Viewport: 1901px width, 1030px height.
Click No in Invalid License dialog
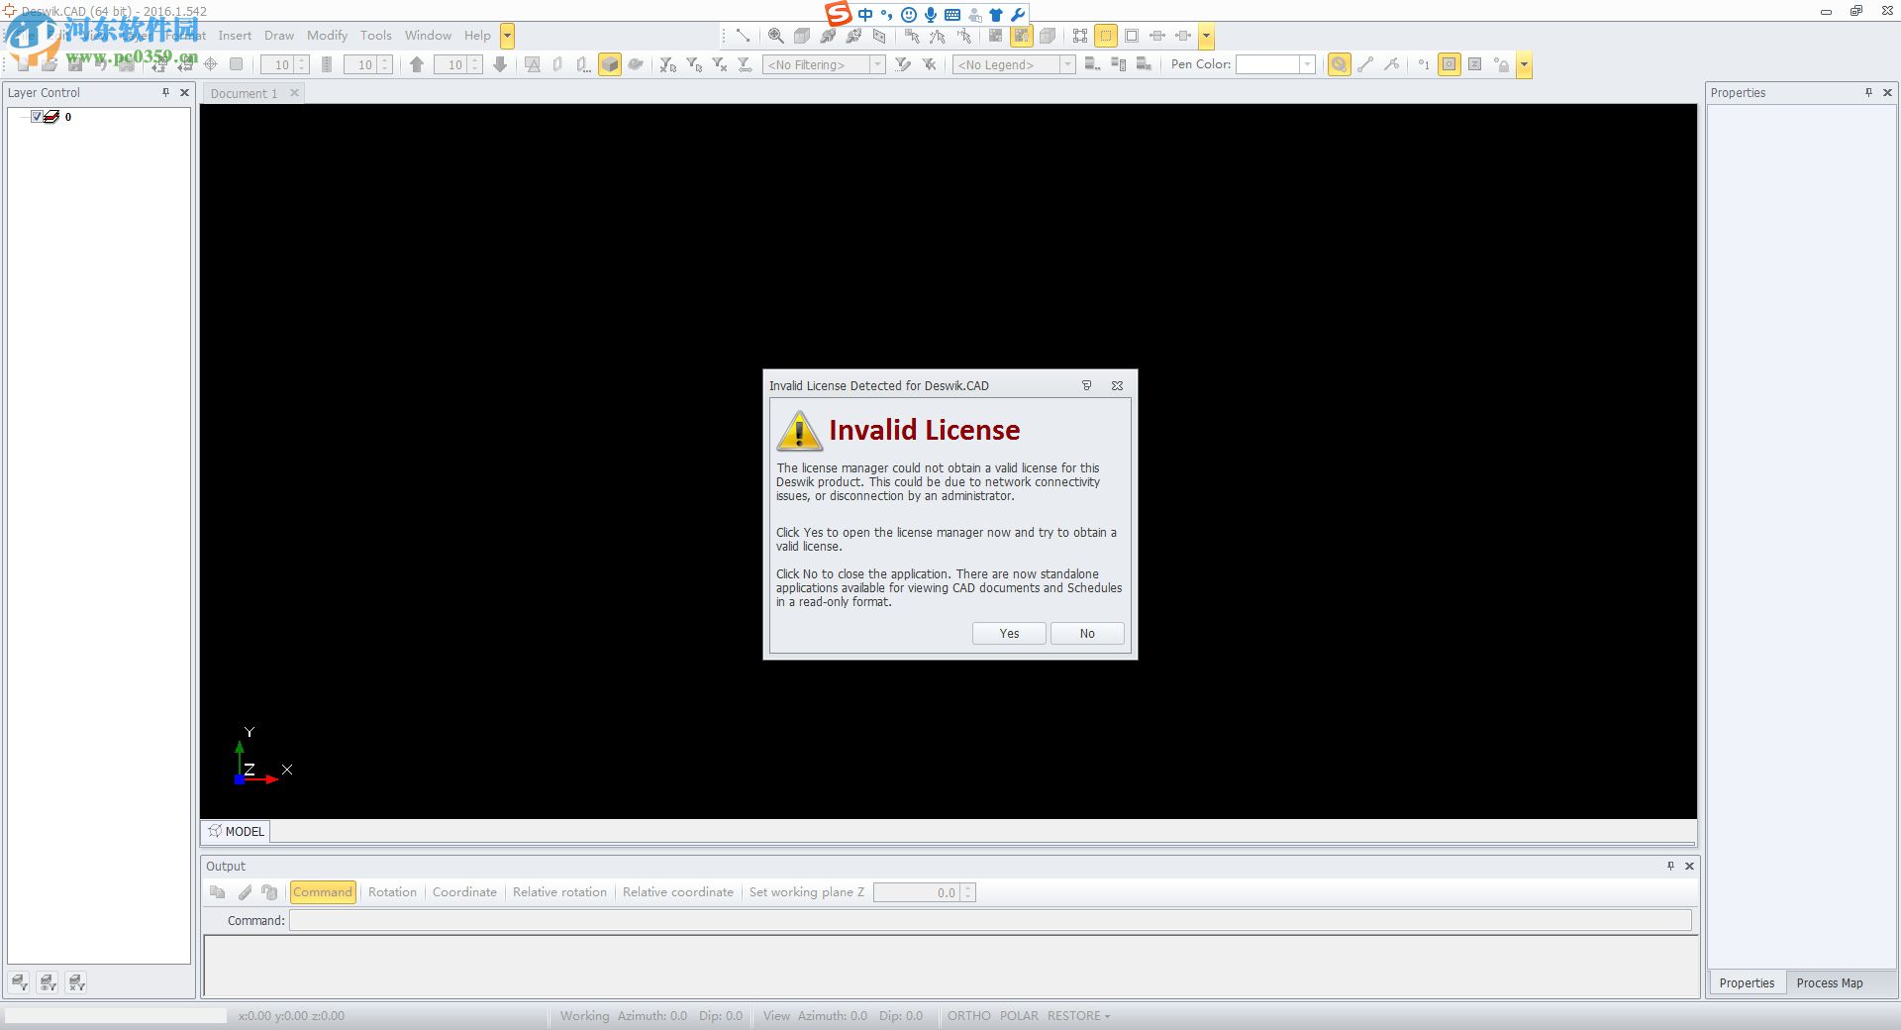[1087, 634]
